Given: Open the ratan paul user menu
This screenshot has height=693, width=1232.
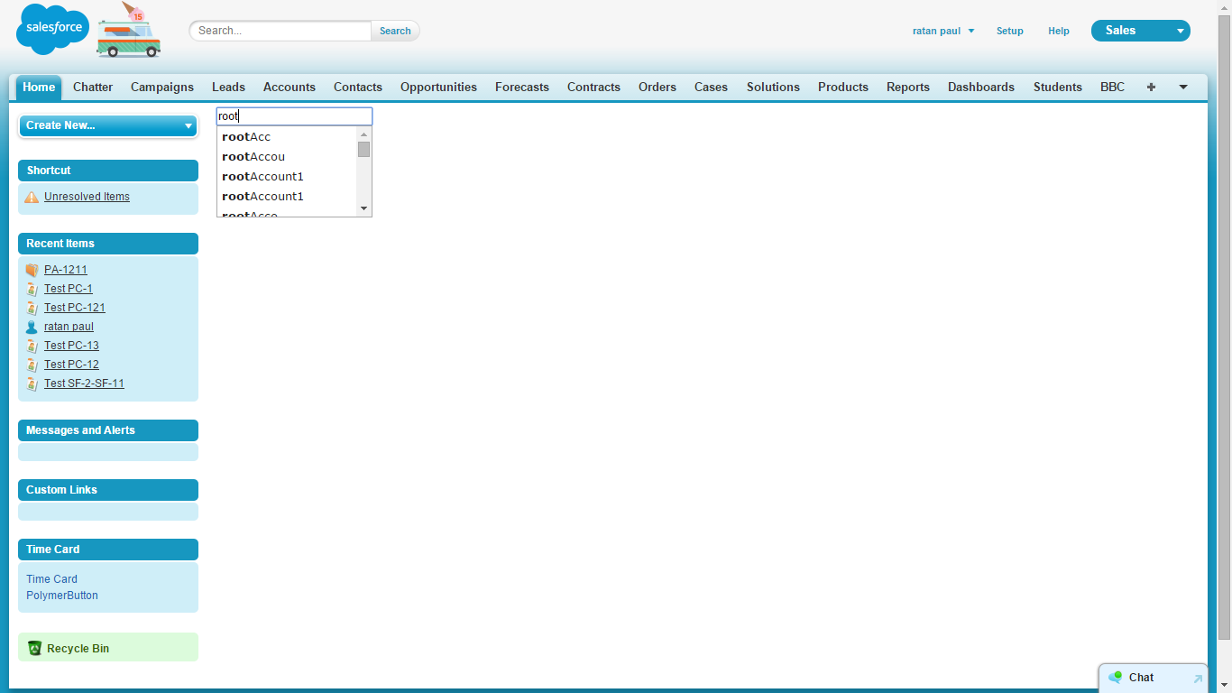Looking at the screenshot, I should pos(943,31).
